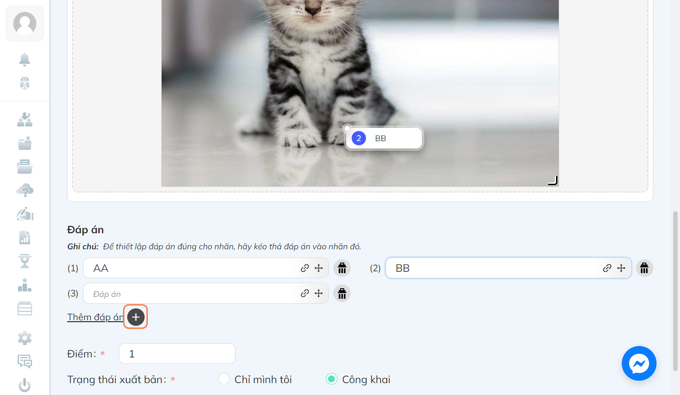The image size is (680, 395).
Task: Click the plus add answer button
Action: click(x=136, y=317)
